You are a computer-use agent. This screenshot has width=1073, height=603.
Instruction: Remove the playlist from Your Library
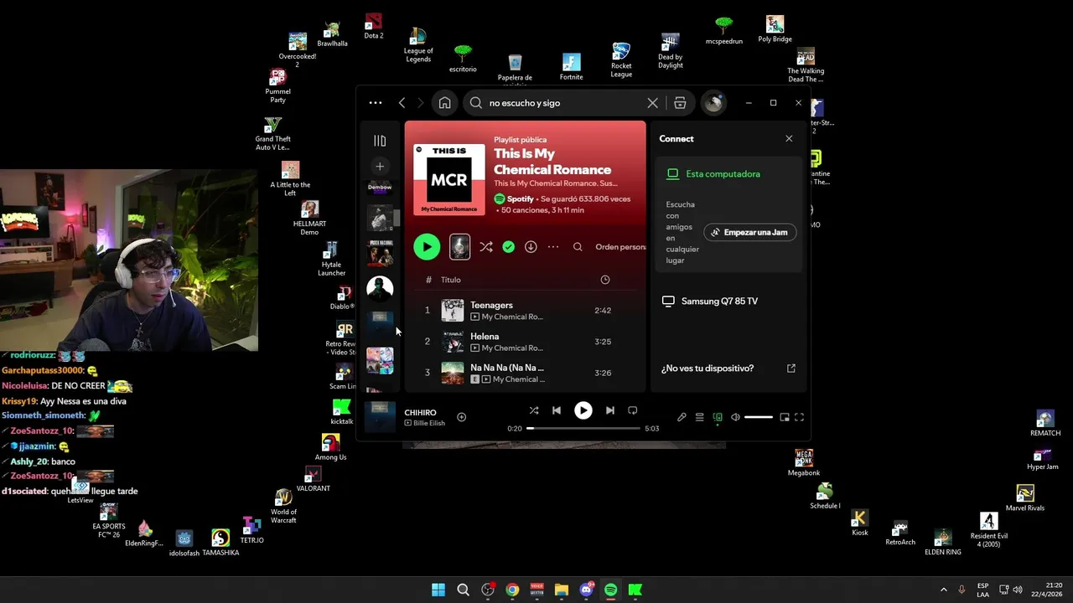[508, 247]
